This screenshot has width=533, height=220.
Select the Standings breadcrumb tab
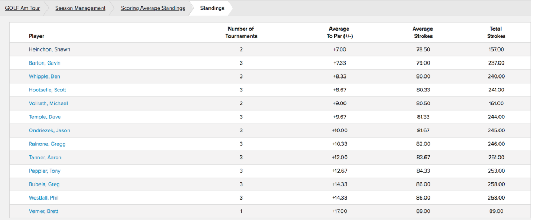212,8
